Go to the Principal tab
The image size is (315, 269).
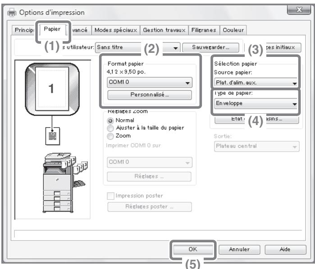(x=24, y=30)
